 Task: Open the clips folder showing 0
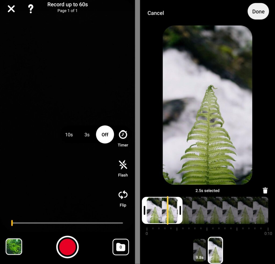[x=121, y=247]
